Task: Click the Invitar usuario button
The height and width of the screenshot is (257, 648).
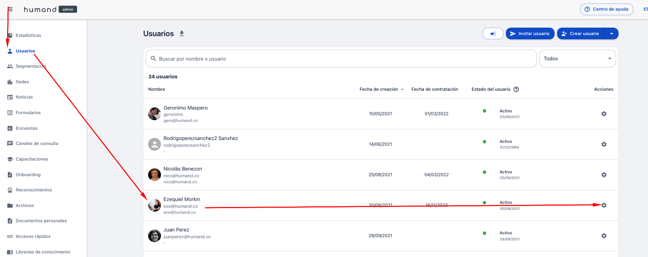Action: point(530,34)
